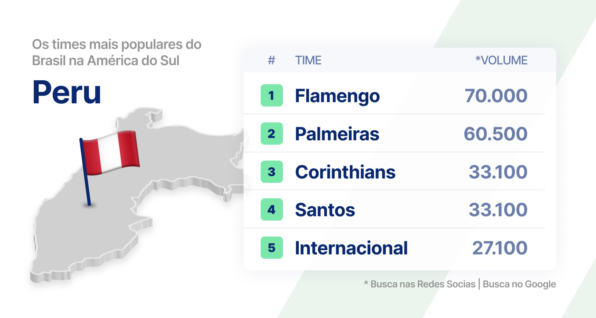596x318 pixels.
Task: Click the green rank 4 badge
Action: 272,209
